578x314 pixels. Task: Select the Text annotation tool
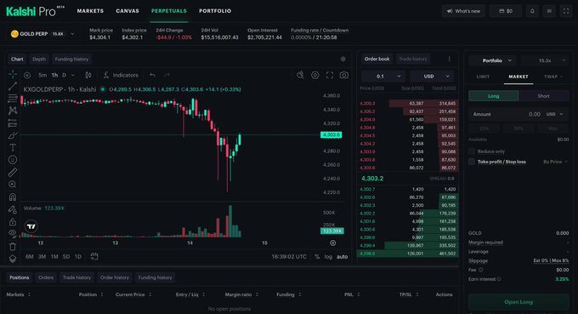click(x=13, y=147)
